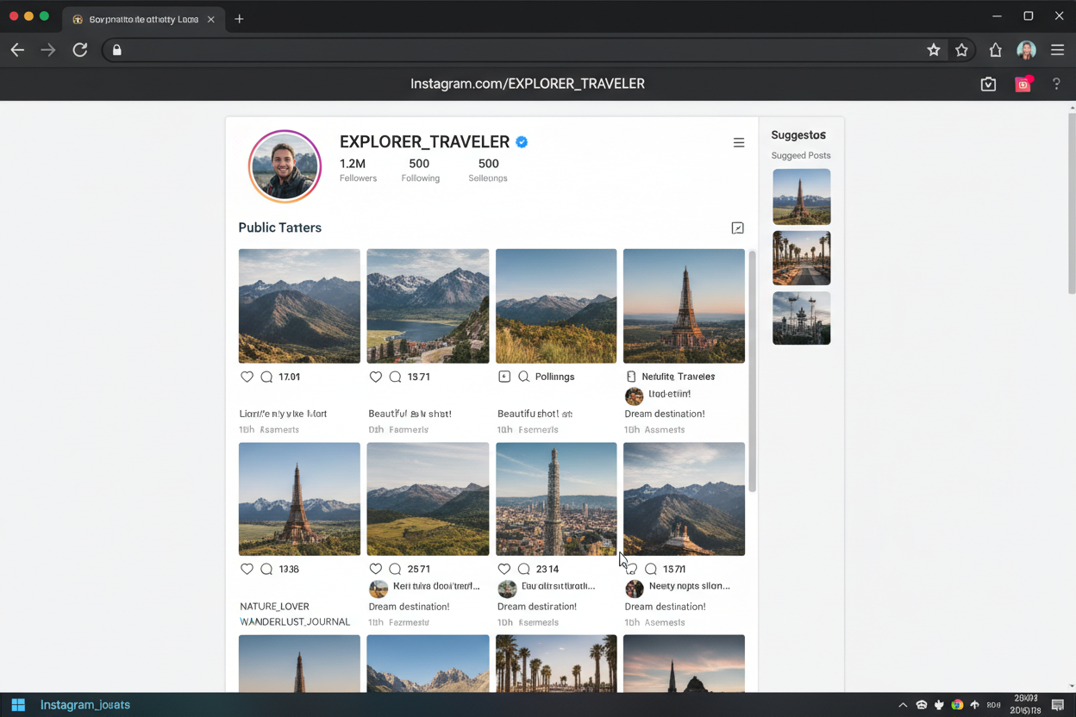
Task: Click the blue verified badge
Action: coord(522,142)
